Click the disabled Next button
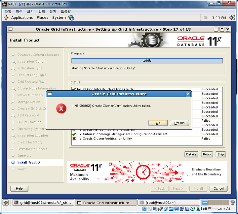 pyautogui.click(x=178, y=189)
